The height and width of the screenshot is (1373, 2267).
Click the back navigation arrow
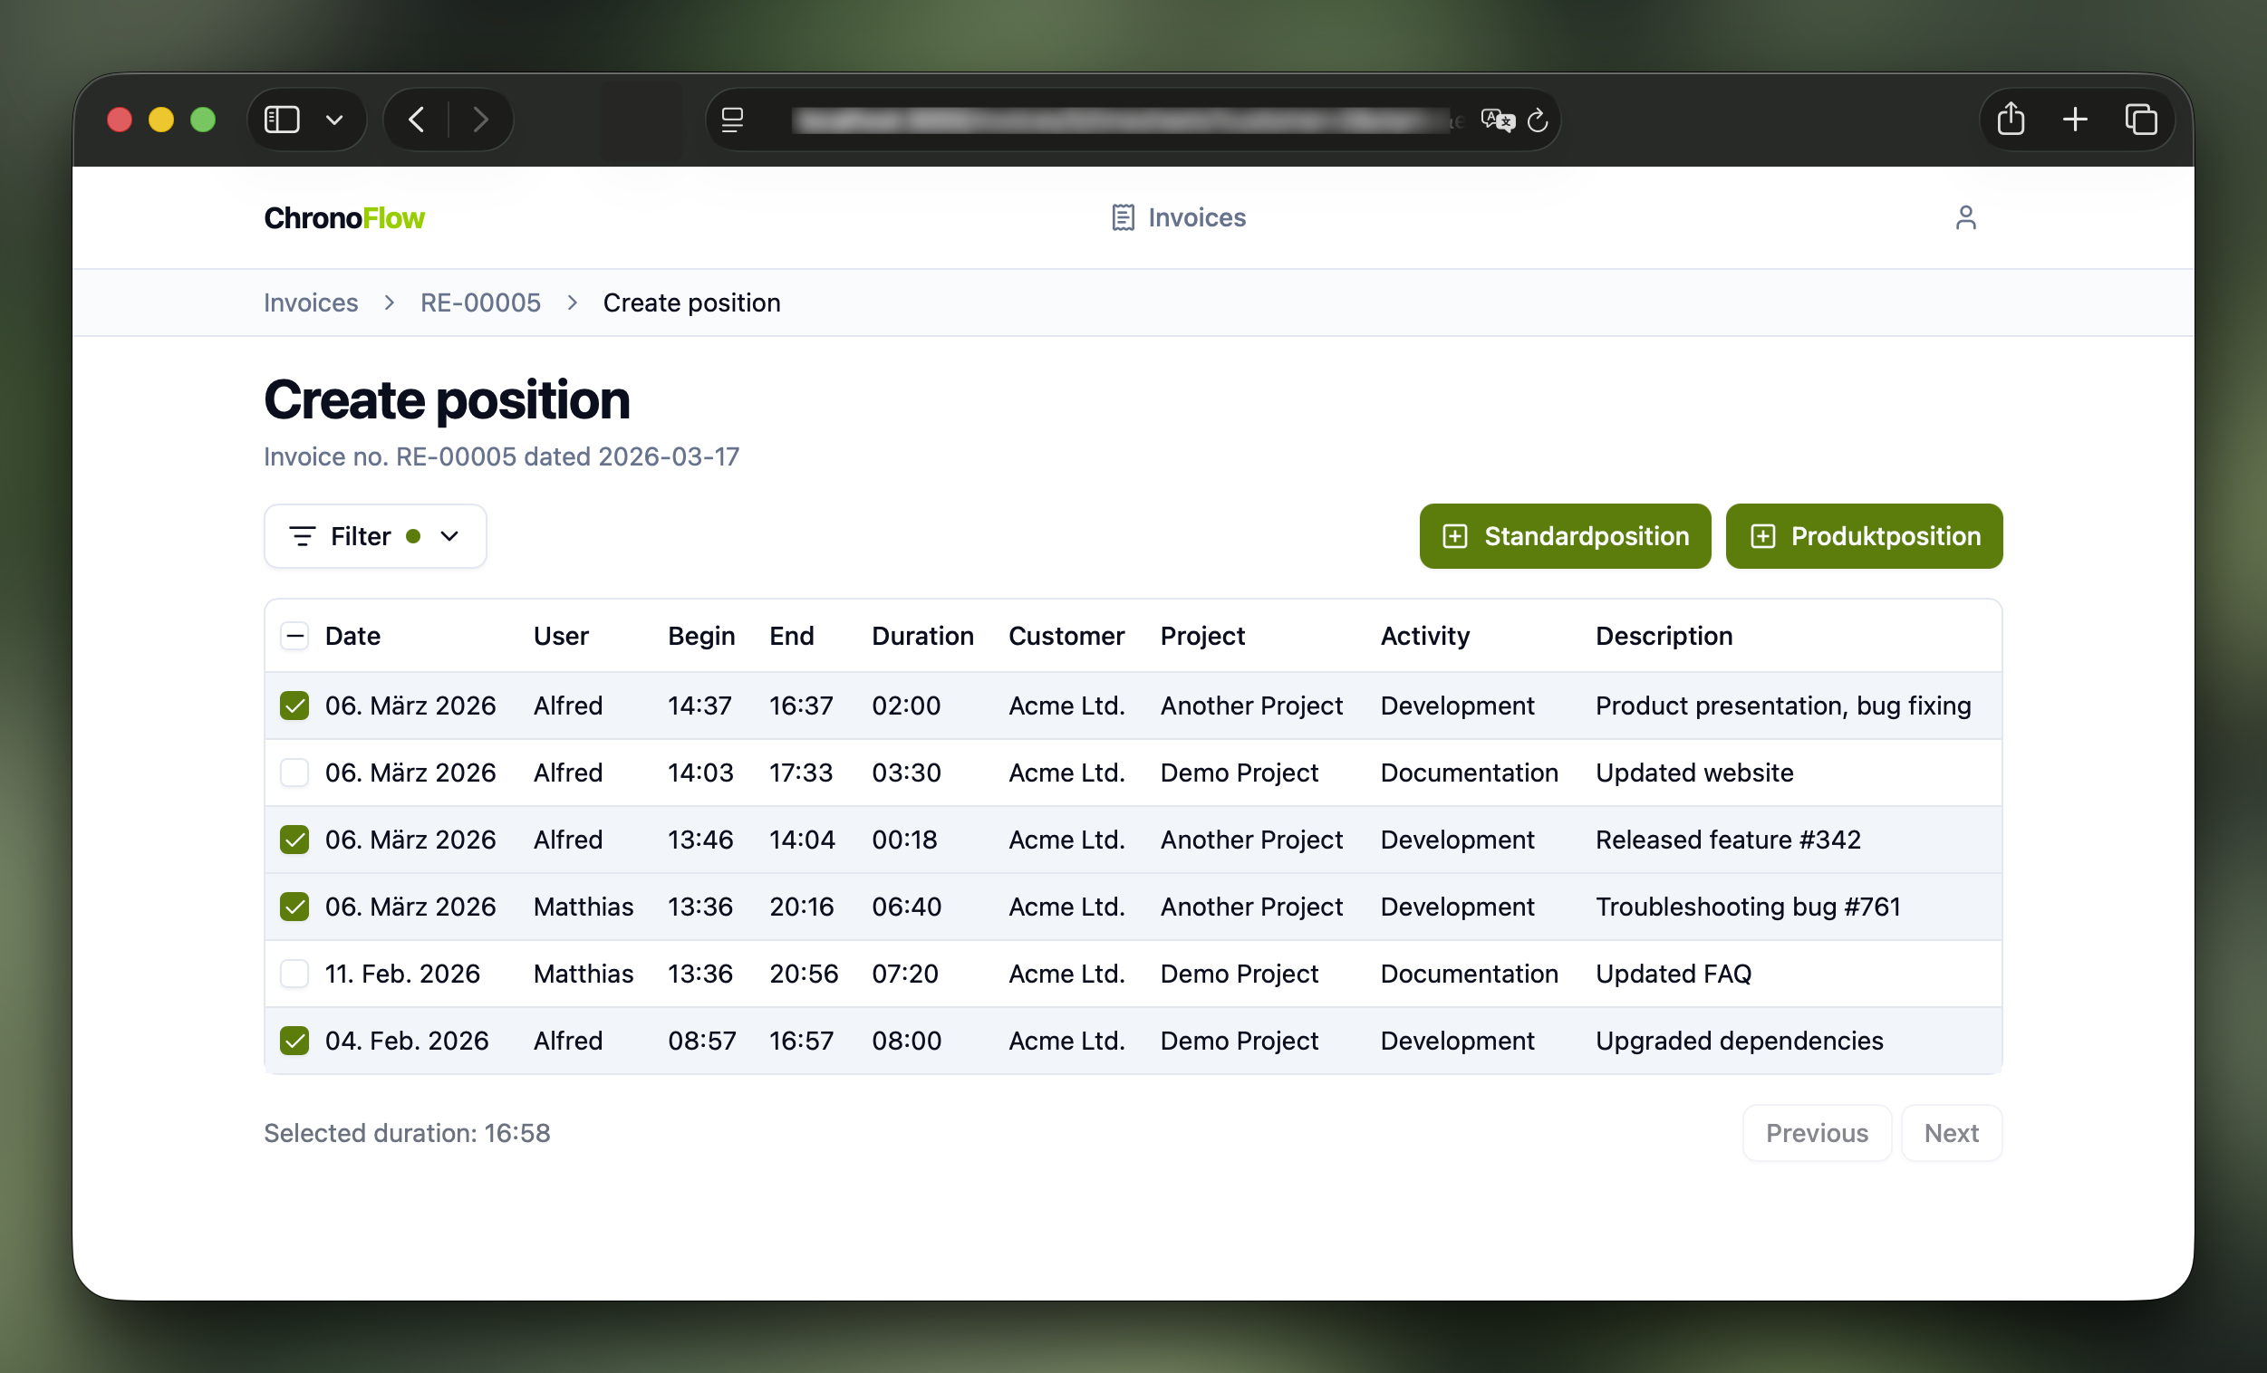click(x=416, y=119)
